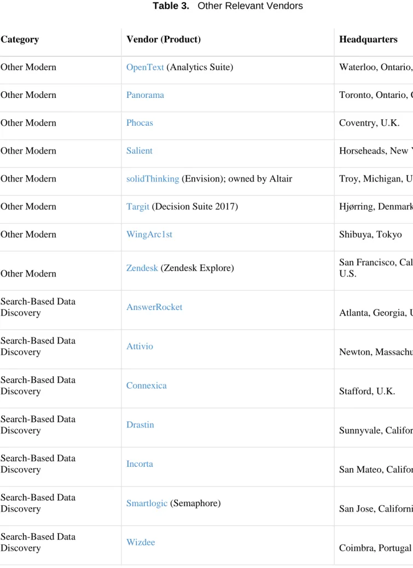Click the AnswerRocket link
This screenshot has height=568, width=413.
click(154, 307)
